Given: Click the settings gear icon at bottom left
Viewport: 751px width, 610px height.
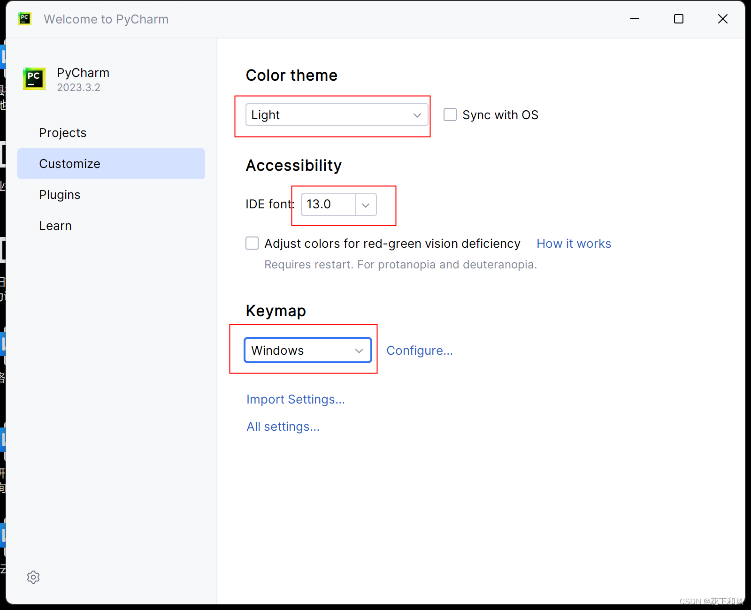Looking at the screenshot, I should 33,577.
